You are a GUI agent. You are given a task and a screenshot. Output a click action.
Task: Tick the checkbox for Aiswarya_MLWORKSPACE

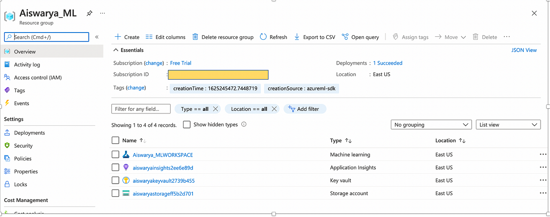[x=115, y=155]
